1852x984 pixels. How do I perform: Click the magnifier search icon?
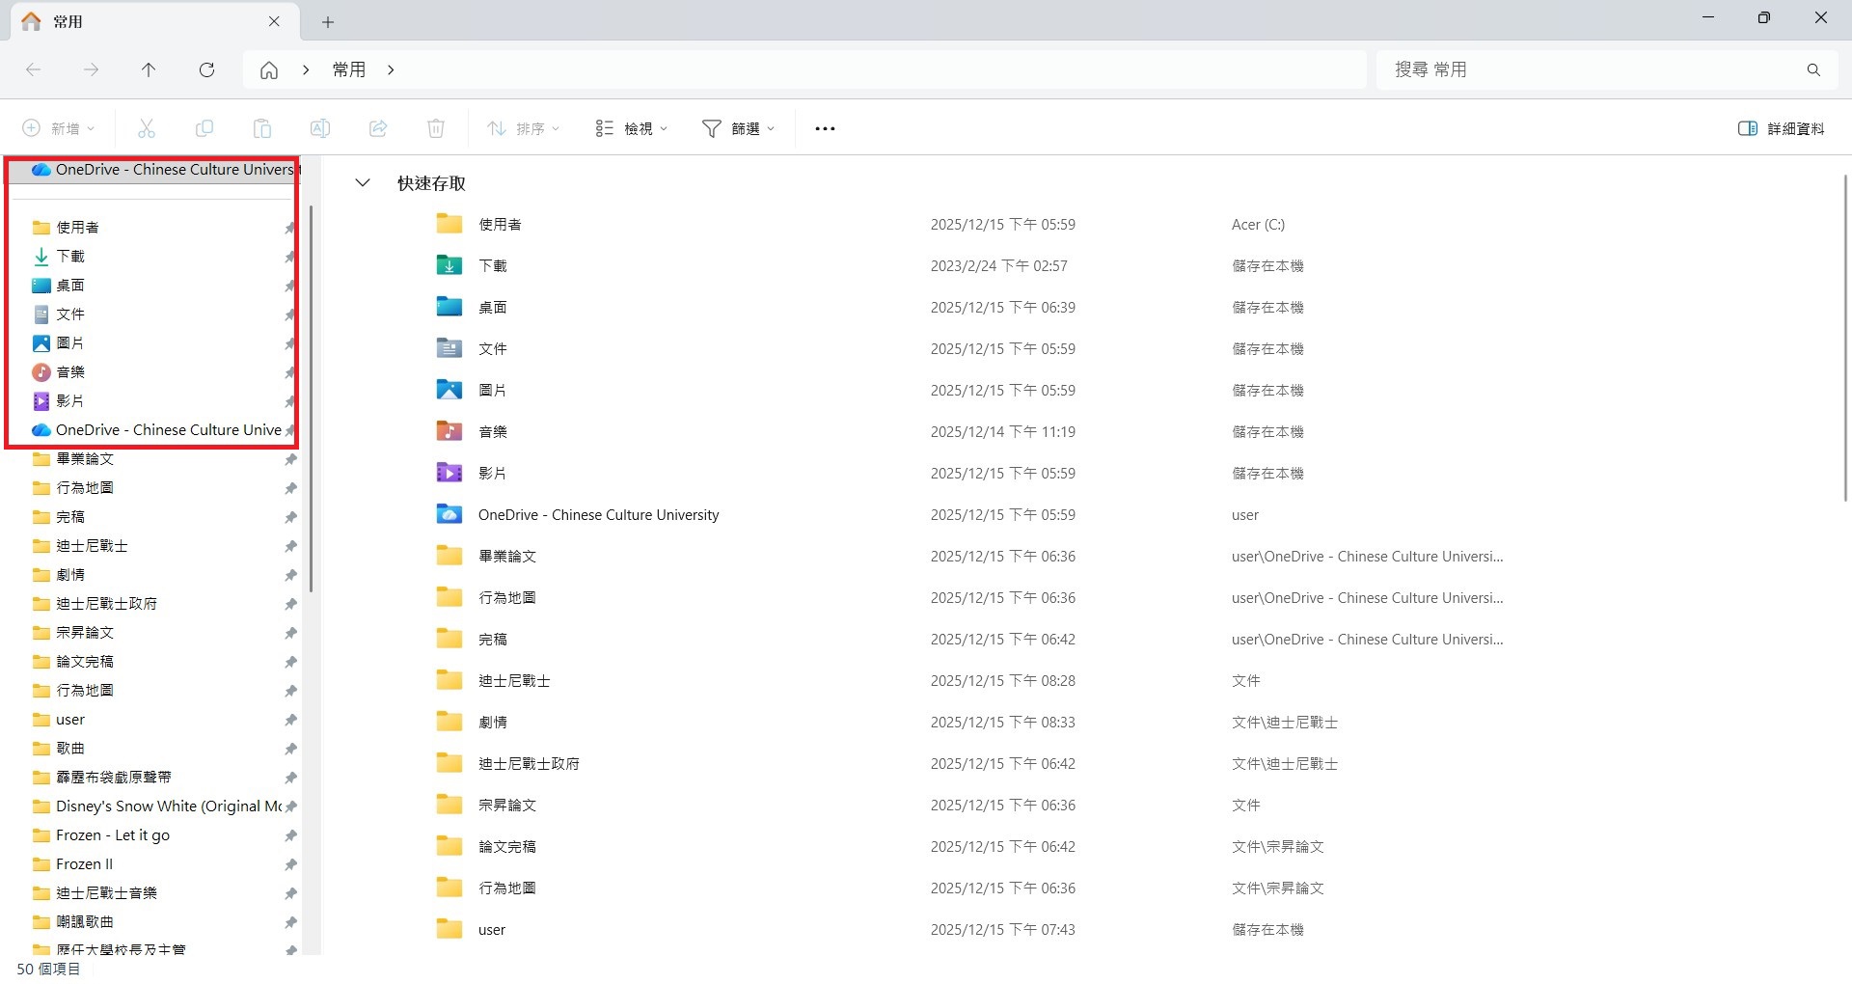pyautogui.click(x=1813, y=69)
